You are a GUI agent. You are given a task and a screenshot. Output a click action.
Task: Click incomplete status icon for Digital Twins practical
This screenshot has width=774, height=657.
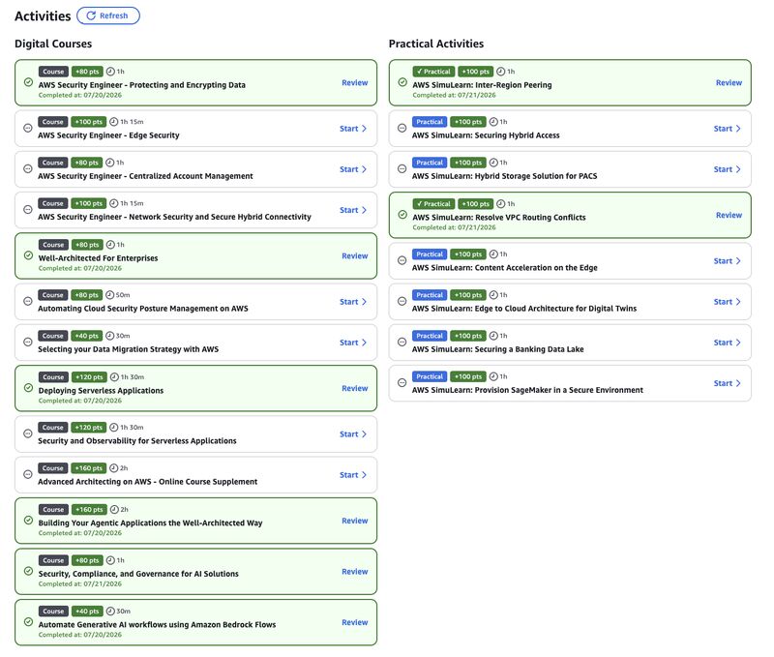pyautogui.click(x=402, y=301)
